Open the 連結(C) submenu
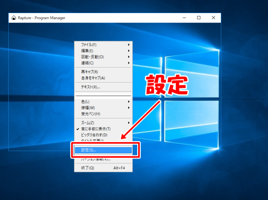 [103, 63]
